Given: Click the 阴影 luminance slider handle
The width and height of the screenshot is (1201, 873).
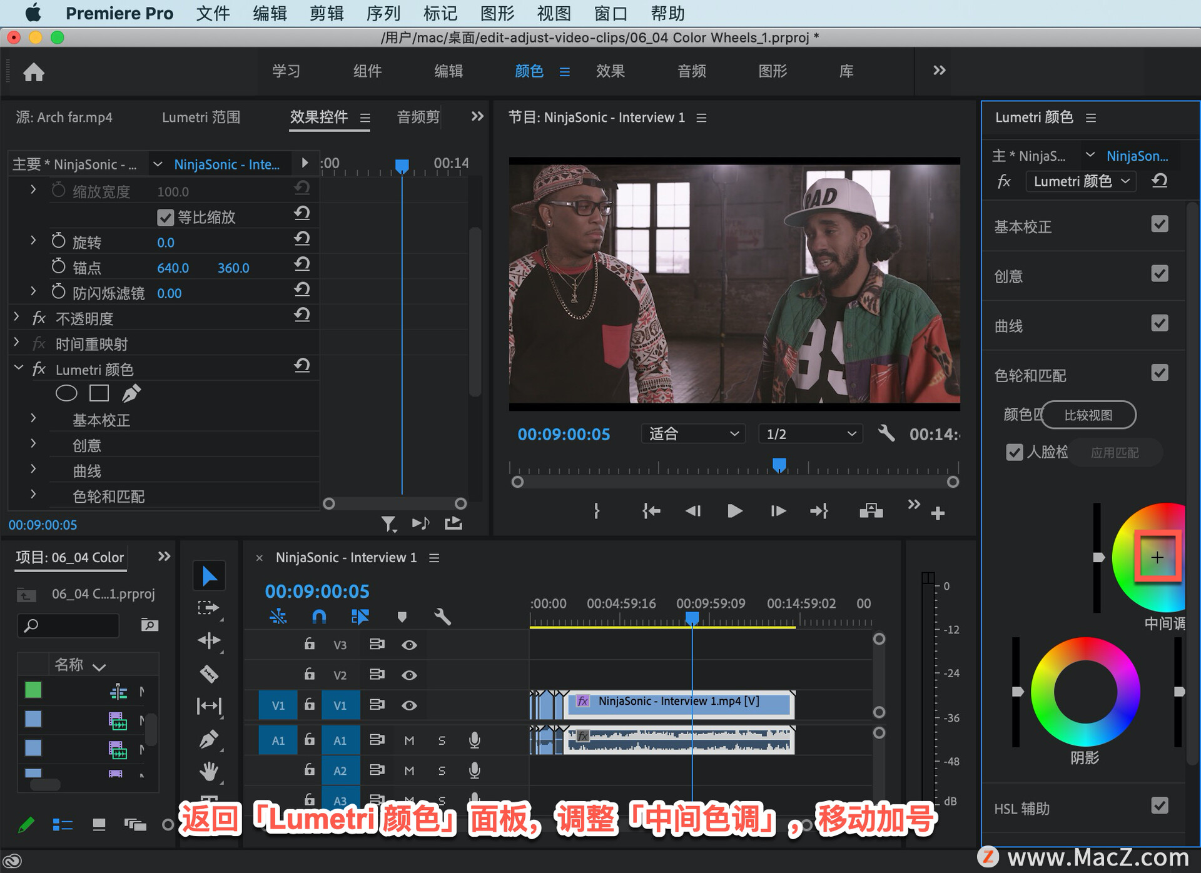Looking at the screenshot, I should click(1017, 692).
